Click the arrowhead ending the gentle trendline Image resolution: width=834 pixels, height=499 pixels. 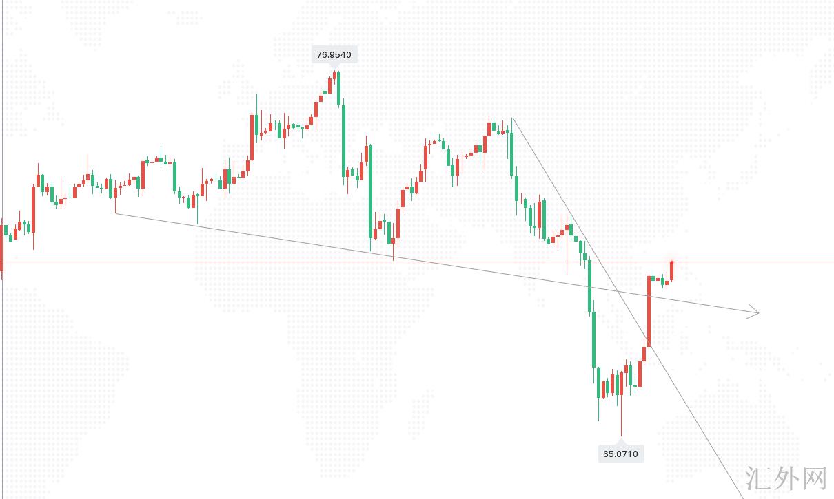(757, 313)
